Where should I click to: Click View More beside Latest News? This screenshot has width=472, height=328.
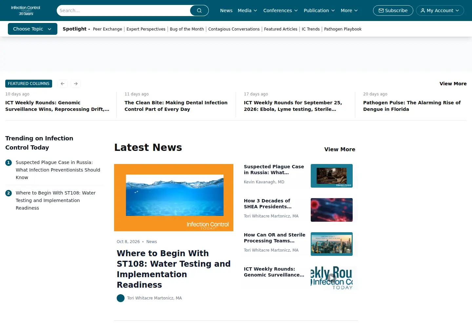pos(340,149)
